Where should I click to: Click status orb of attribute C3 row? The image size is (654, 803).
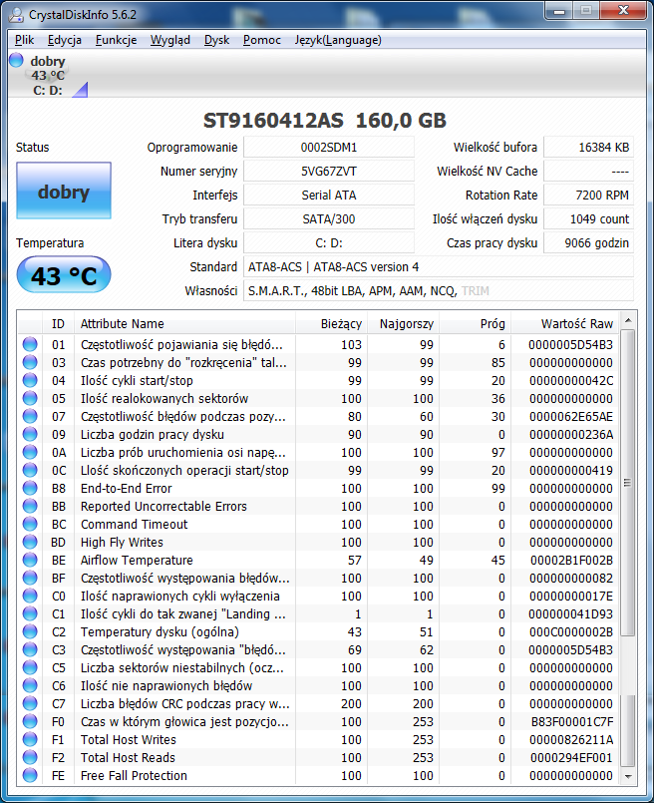[30, 649]
